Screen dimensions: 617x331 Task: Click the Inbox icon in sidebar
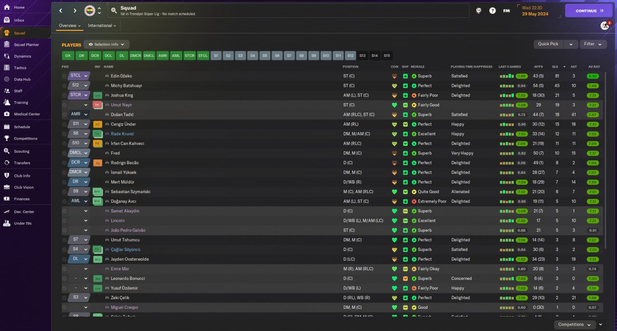point(6,20)
